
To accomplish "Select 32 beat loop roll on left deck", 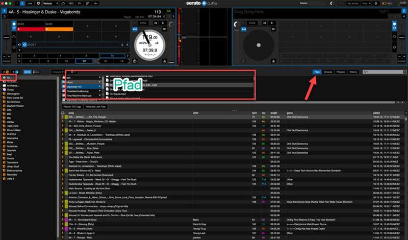I will (84, 61).
